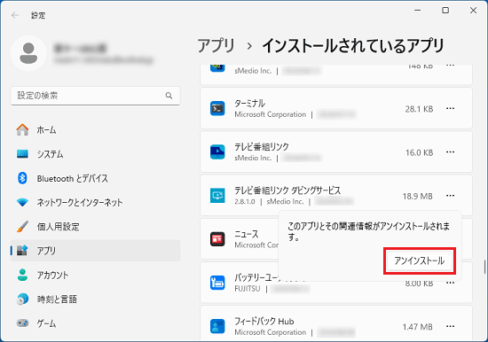Open more options for フィードバック Hub

(451, 326)
